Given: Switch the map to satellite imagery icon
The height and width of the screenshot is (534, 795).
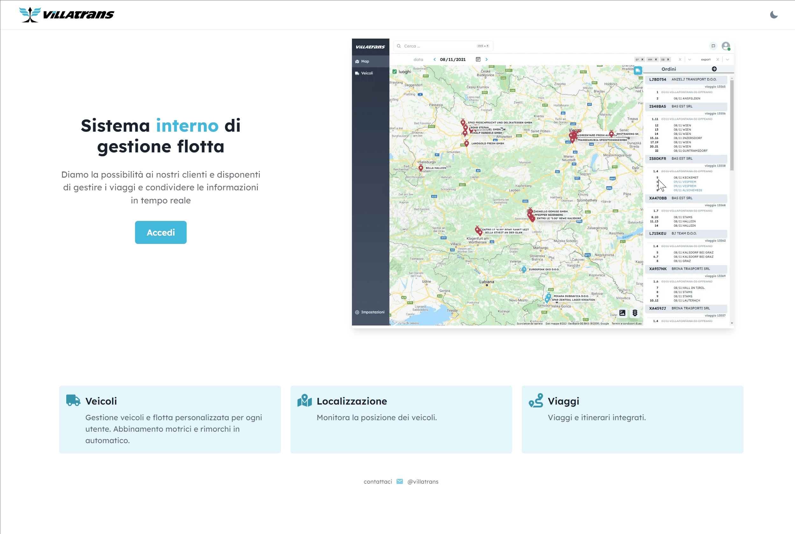Looking at the screenshot, I should click(622, 313).
